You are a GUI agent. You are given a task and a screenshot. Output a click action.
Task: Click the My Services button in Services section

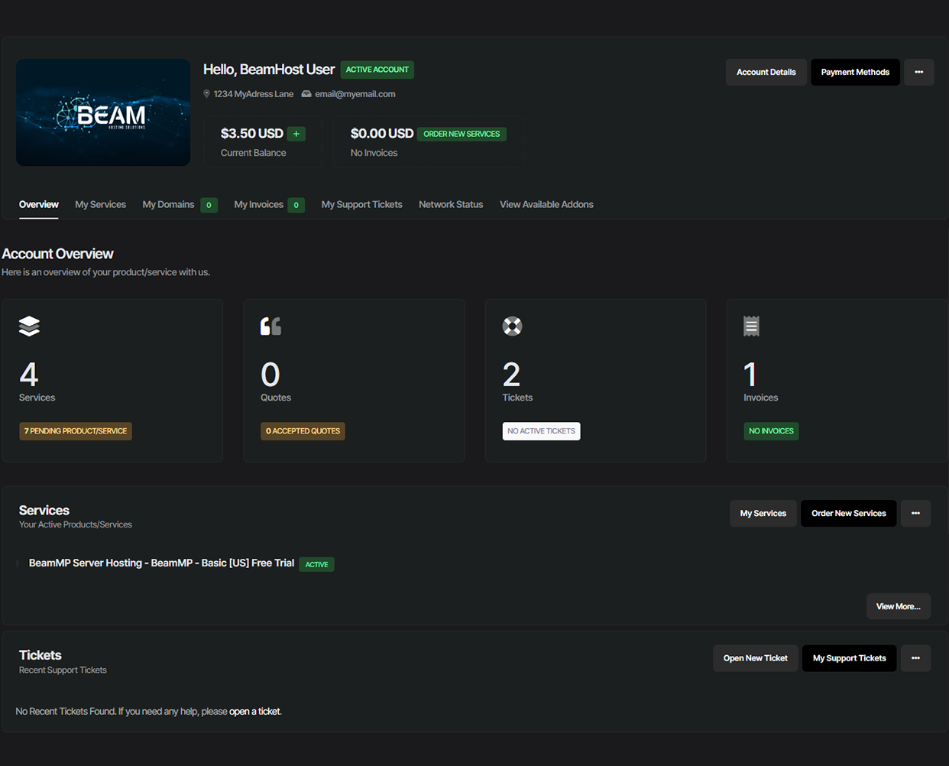pyautogui.click(x=763, y=514)
